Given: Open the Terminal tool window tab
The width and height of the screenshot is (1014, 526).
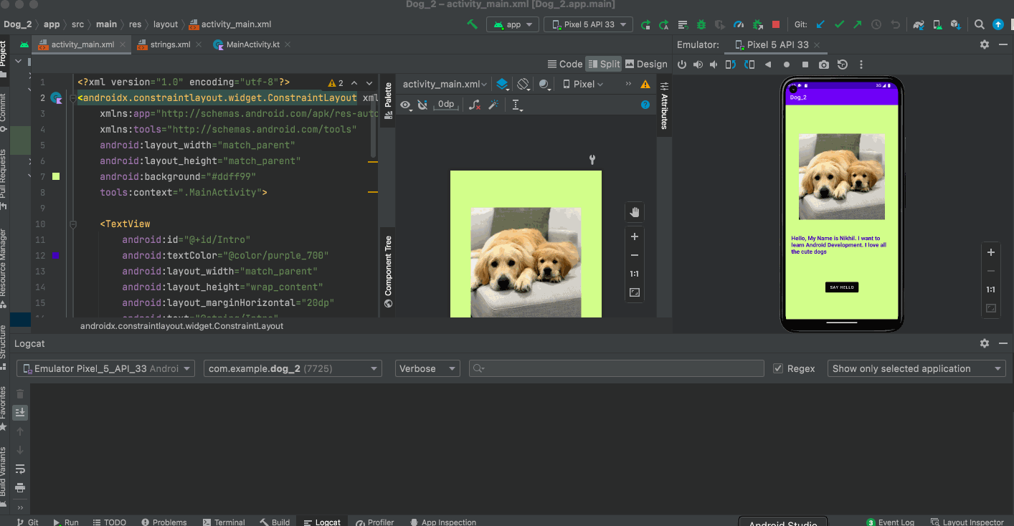Looking at the screenshot, I should pyautogui.click(x=224, y=522).
